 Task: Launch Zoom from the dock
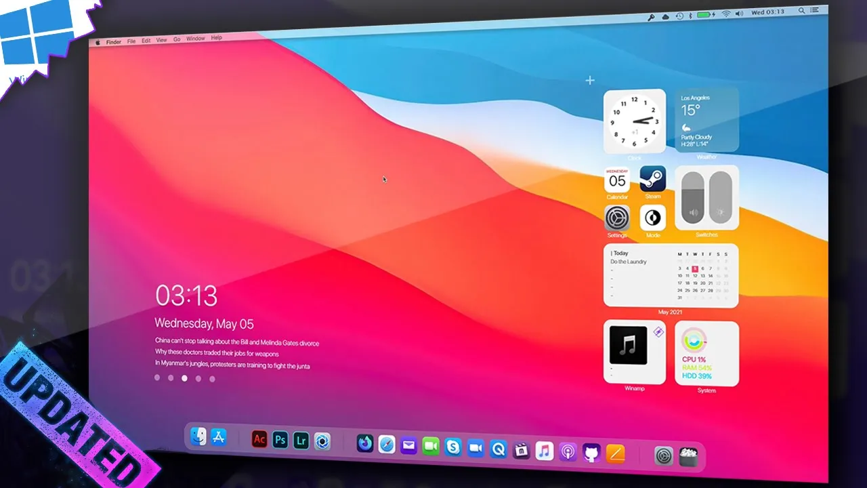[475, 448]
